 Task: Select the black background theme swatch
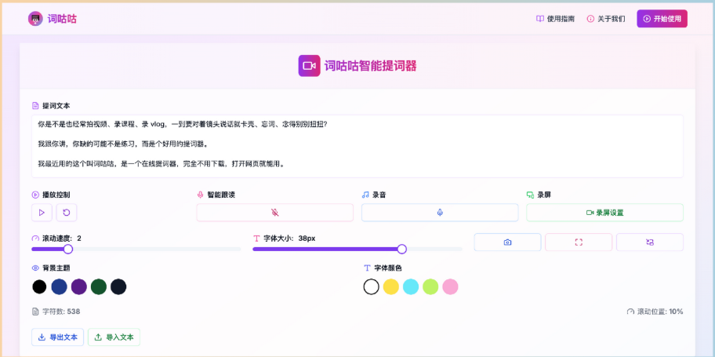click(x=39, y=286)
